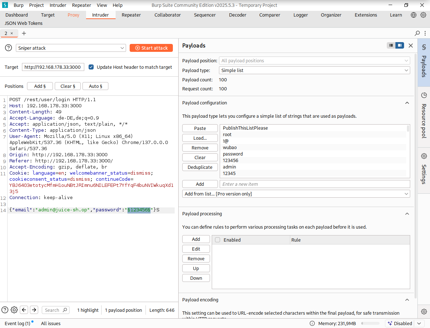430x328 pixels.
Task: Close the Payloads panel
Action: (x=411, y=45)
